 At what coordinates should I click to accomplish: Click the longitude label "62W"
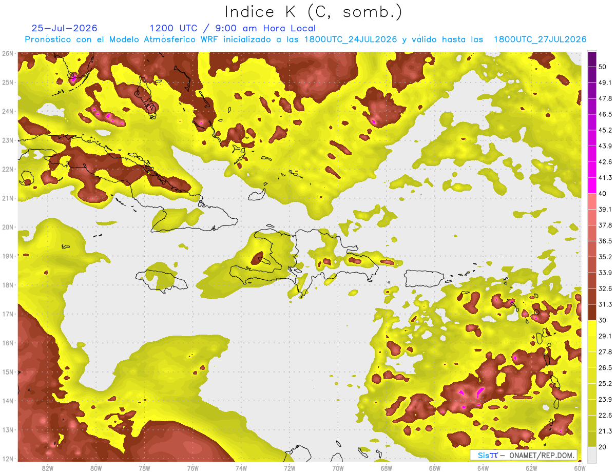point(531,468)
